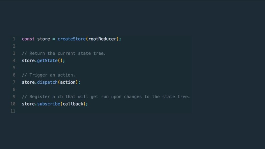Place cursor in 'Return the current state tree' comment
This screenshot has width=265, height=149.
click(64, 53)
